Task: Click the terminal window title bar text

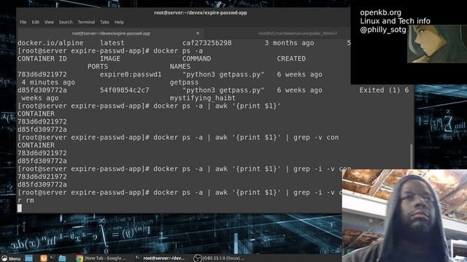Action: pyautogui.click(x=201, y=13)
